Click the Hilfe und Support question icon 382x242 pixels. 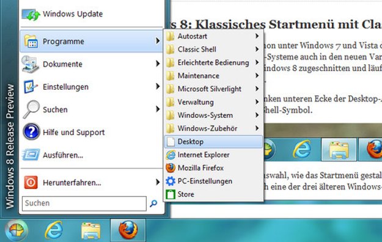click(31, 132)
